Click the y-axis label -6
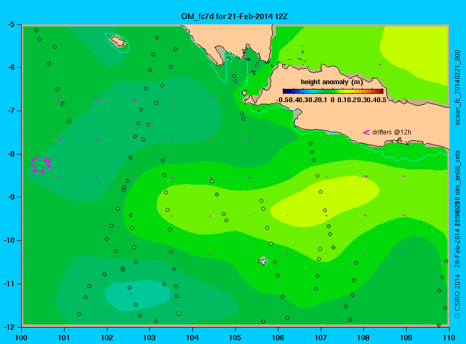 coord(11,67)
